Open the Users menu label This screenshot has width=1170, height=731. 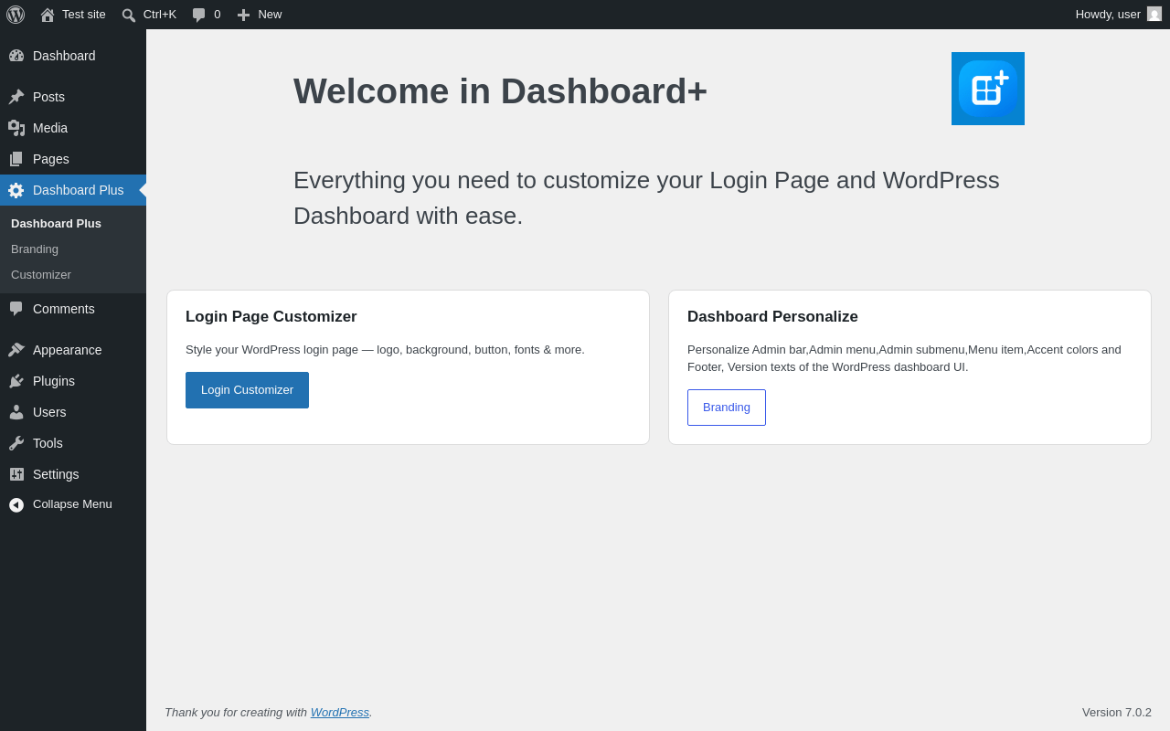(49, 412)
